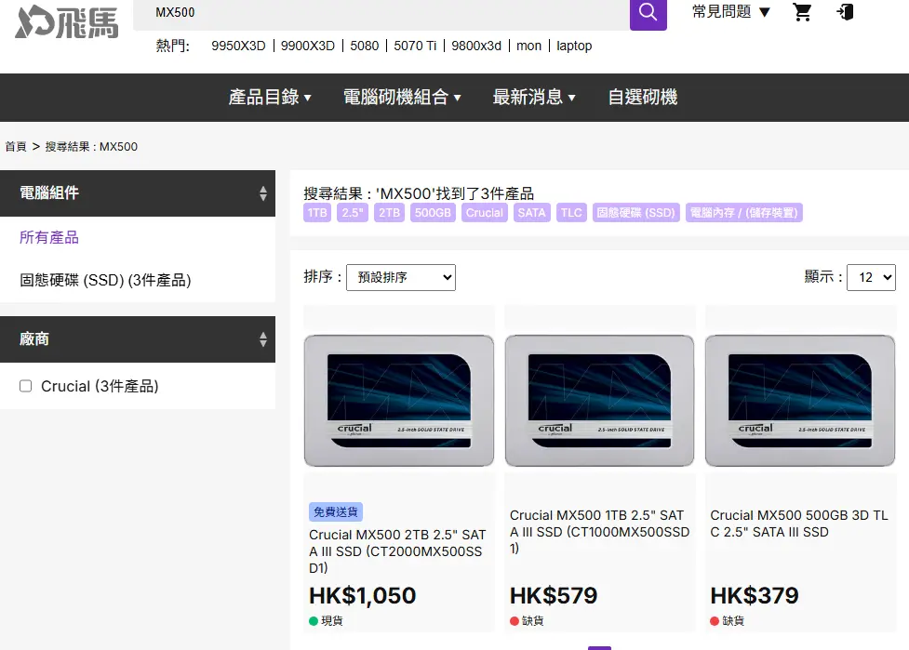Viewport: 909px width, 650px height.
Task: Expand the 常見問題 dropdown
Action: [x=731, y=11]
